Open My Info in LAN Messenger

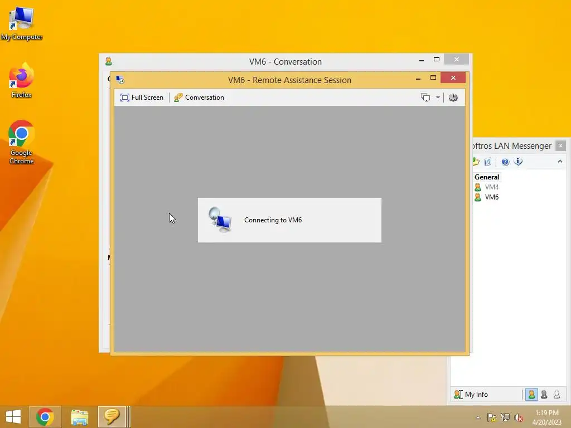click(x=471, y=395)
